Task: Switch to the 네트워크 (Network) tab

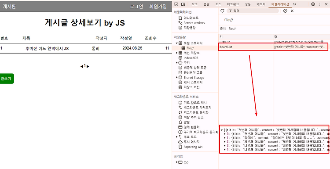Action: (x=233, y=4)
